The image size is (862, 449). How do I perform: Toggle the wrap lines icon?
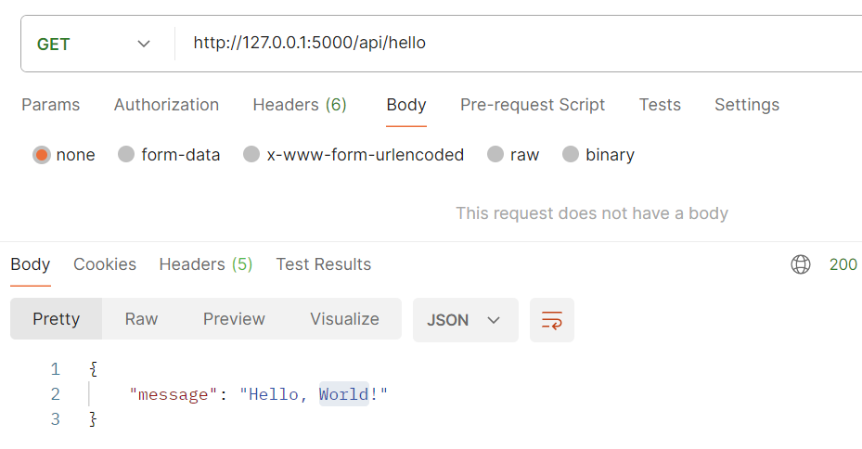coord(552,320)
